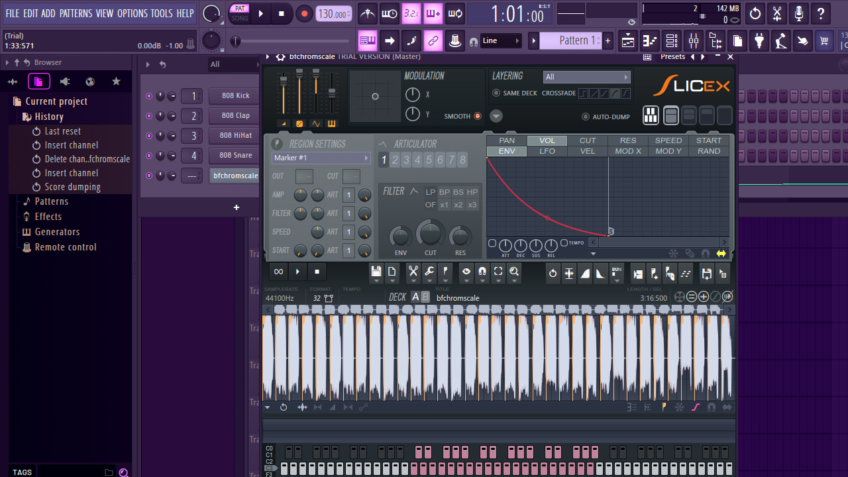Click the Slicex wrench tools icon
Viewport: 848px width, 477px height.
(429, 272)
